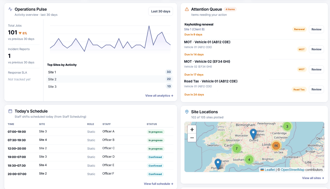Review Road Tax Vehicle 01 item
This screenshot has height=189, width=330.
pos(316,89)
